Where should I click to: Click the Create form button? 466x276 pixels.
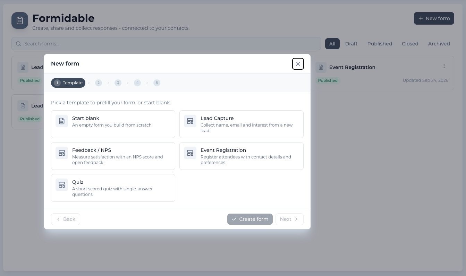250,219
